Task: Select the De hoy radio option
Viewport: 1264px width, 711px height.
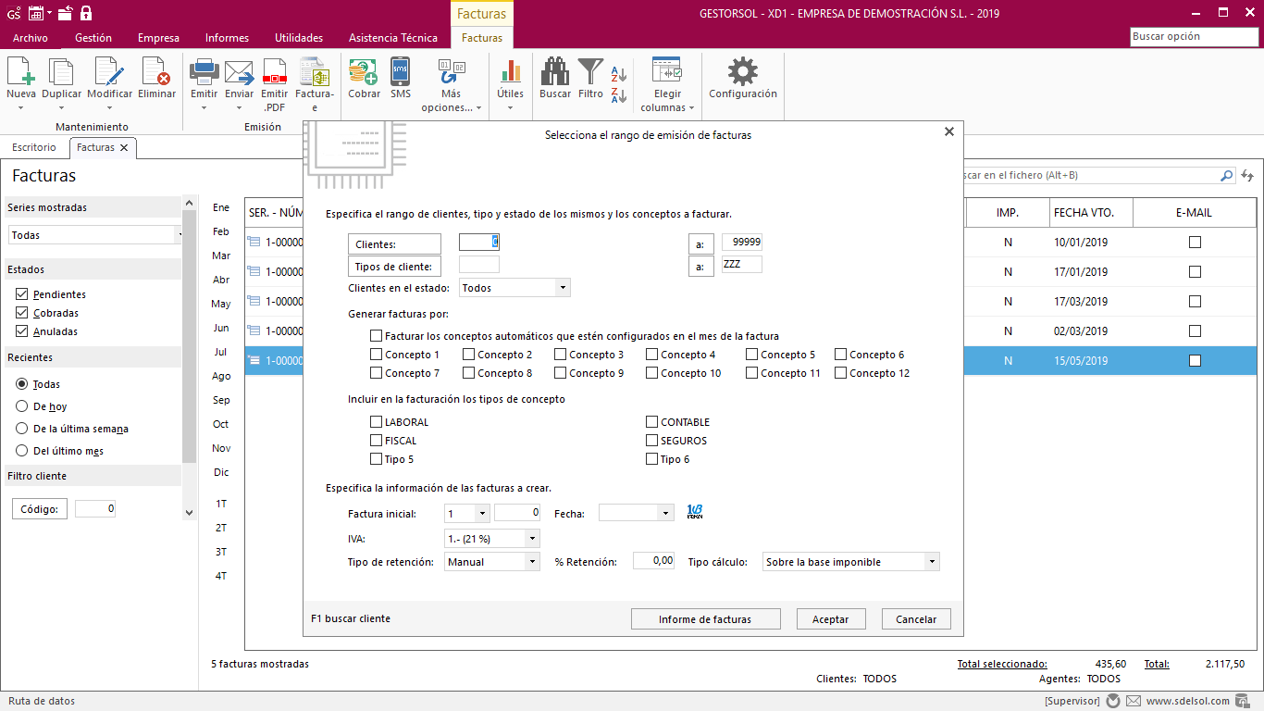Action: pos(21,406)
